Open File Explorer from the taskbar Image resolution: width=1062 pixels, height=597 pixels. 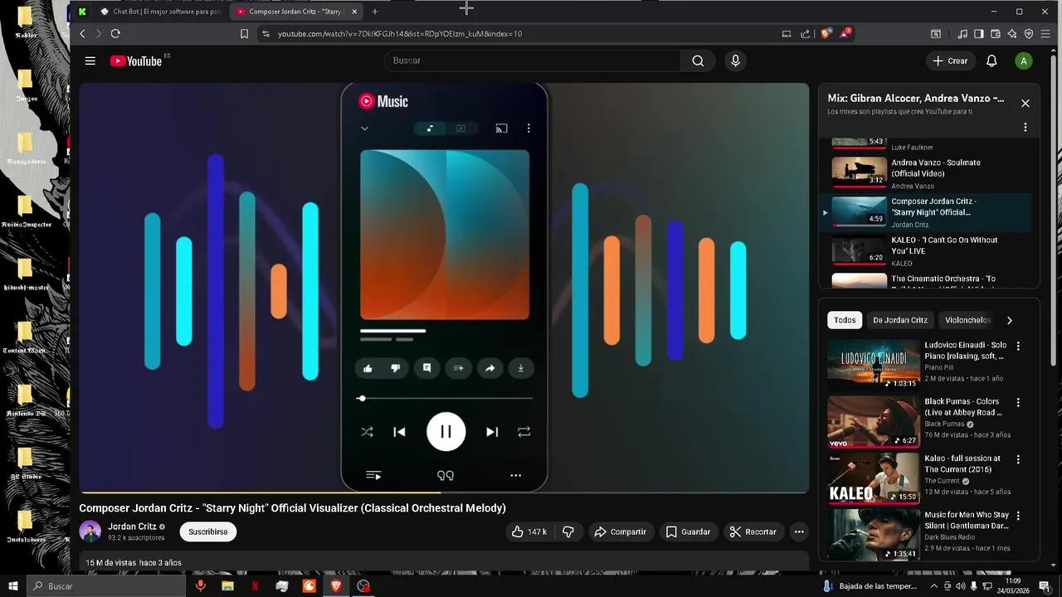(x=227, y=586)
